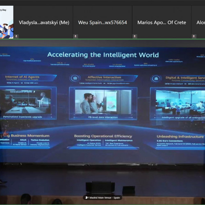This screenshot has height=205, width=205.
Task: Click the 'Affective Interaction' heading
Action: tap(104, 77)
